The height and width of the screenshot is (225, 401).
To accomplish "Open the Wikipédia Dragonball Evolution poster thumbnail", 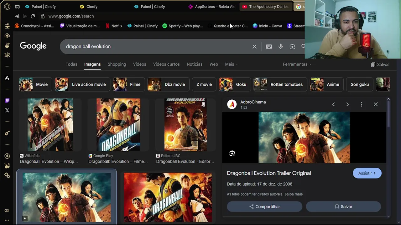I will click(50, 125).
